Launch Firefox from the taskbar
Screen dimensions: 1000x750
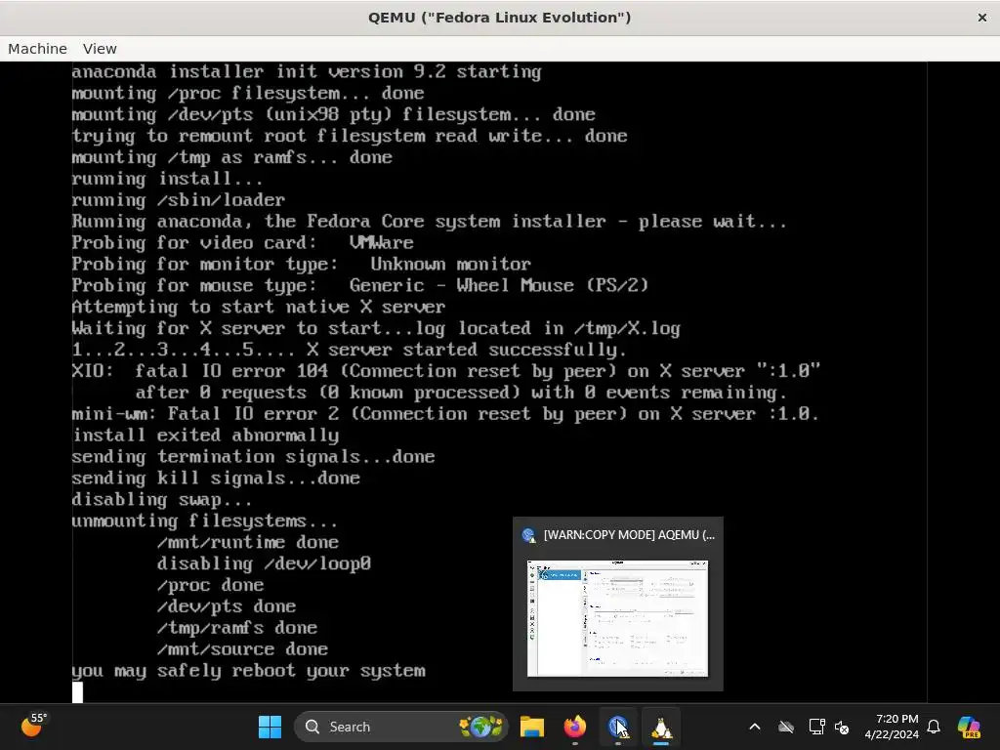[x=574, y=727]
